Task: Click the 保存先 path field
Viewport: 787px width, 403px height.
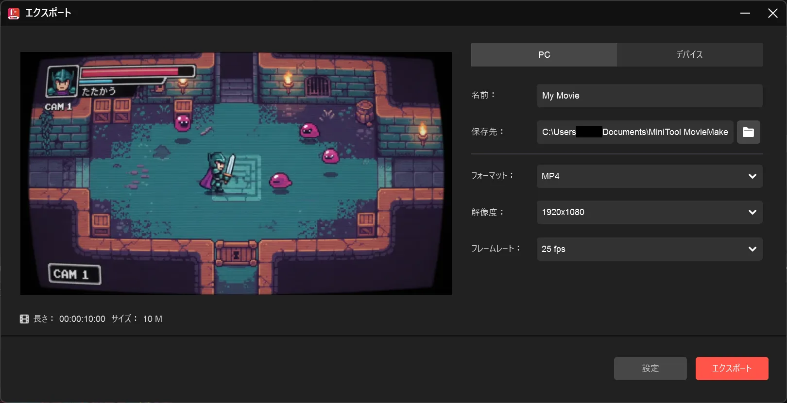Action: click(635, 132)
